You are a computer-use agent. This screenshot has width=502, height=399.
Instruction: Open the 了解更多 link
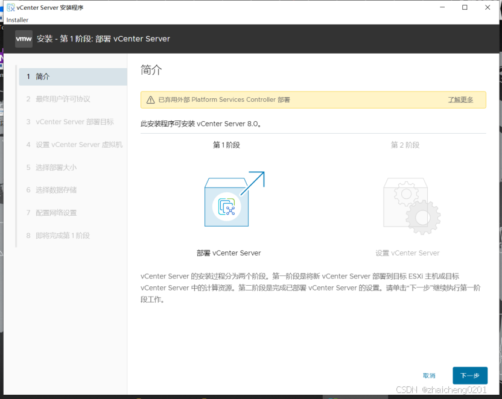click(x=460, y=100)
